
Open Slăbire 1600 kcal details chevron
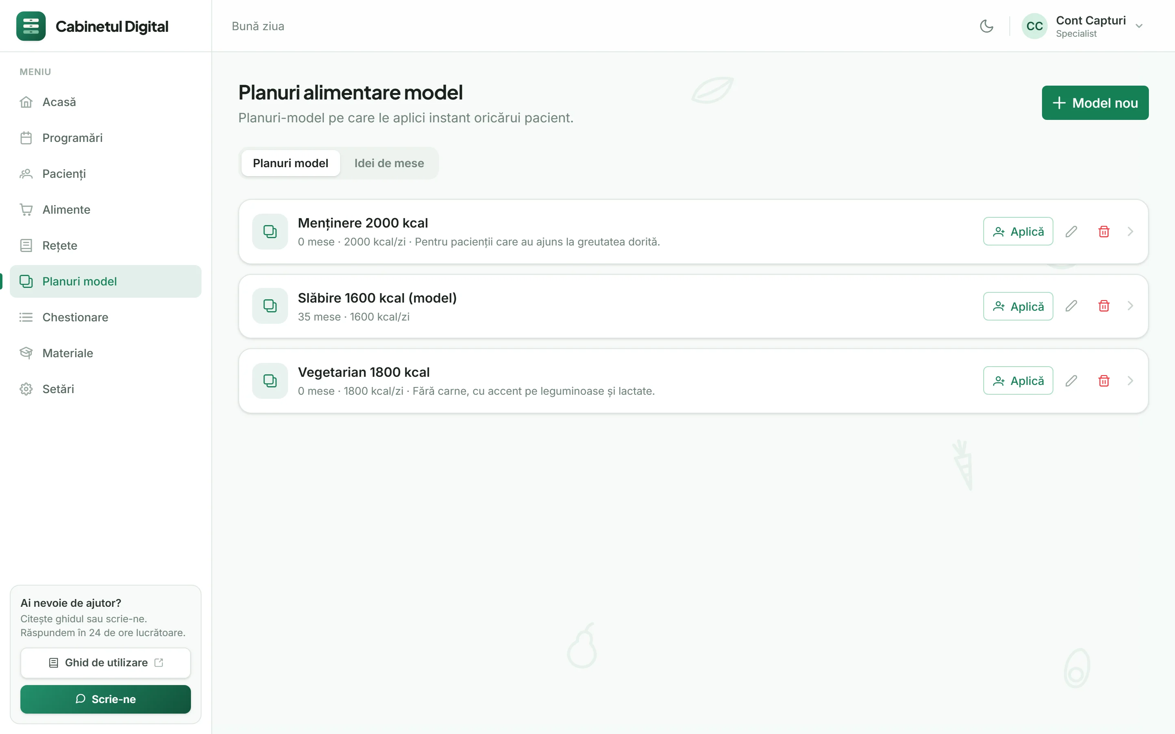(x=1131, y=306)
